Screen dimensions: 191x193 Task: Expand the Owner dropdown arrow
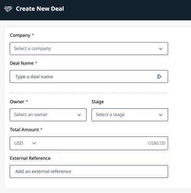point(79,115)
